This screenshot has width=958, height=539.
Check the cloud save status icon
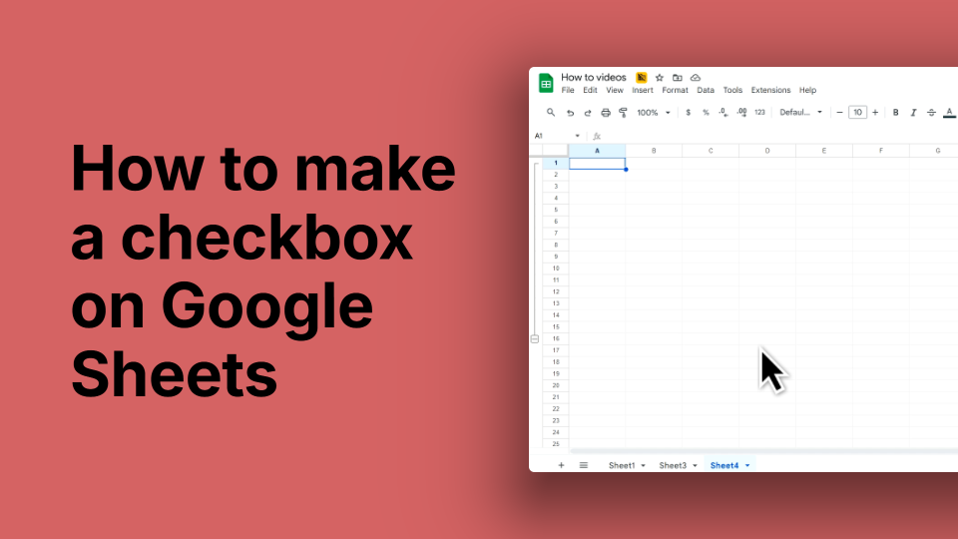click(696, 78)
